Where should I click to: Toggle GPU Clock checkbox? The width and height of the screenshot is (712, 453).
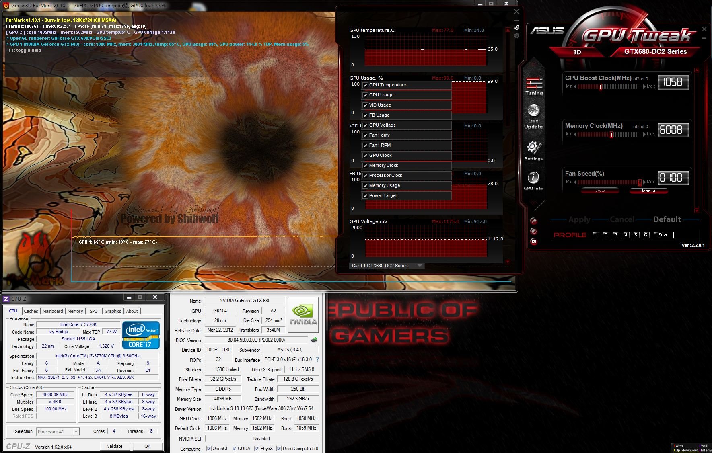tap(365, 156)
